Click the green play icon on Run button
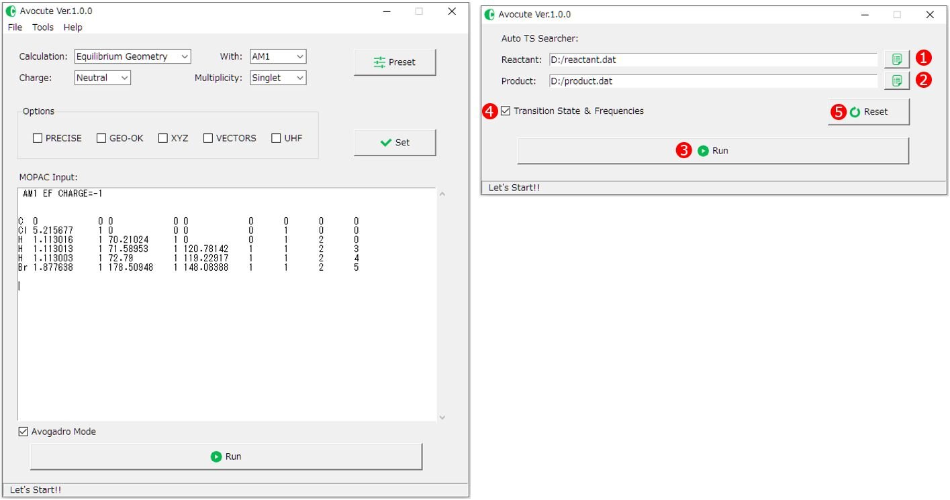 216,456
